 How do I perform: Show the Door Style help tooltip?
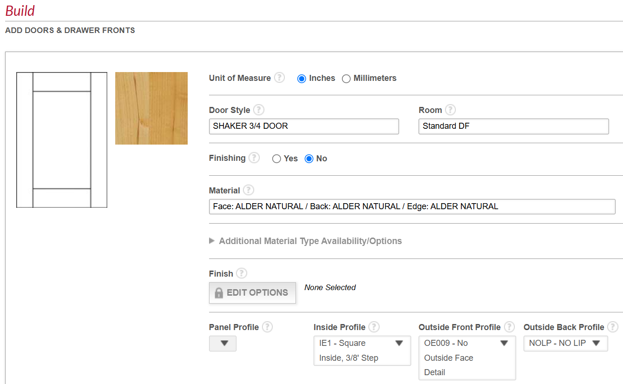coord(259,110)
